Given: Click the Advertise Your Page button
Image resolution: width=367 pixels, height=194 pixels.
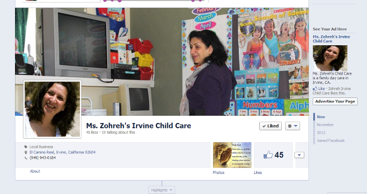Looking at the screenshot, I should coord(335,101).
